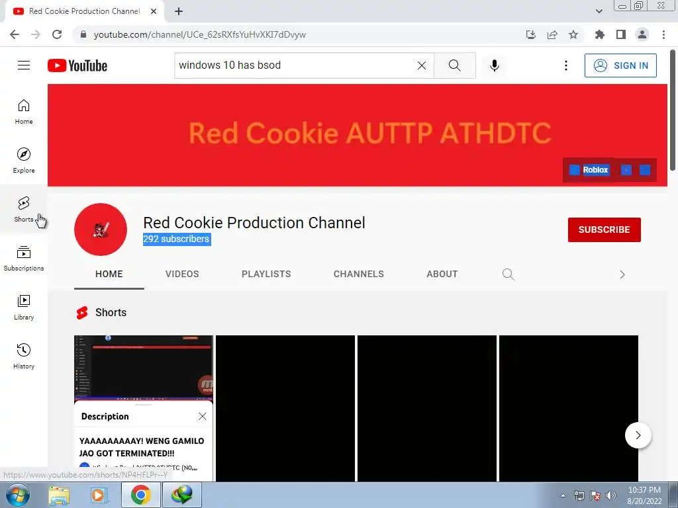The width and height of the screenshot is (678, 508).
Task: Click the 'Red Cookie Production Channel' name
Action: tap(254, 222)
